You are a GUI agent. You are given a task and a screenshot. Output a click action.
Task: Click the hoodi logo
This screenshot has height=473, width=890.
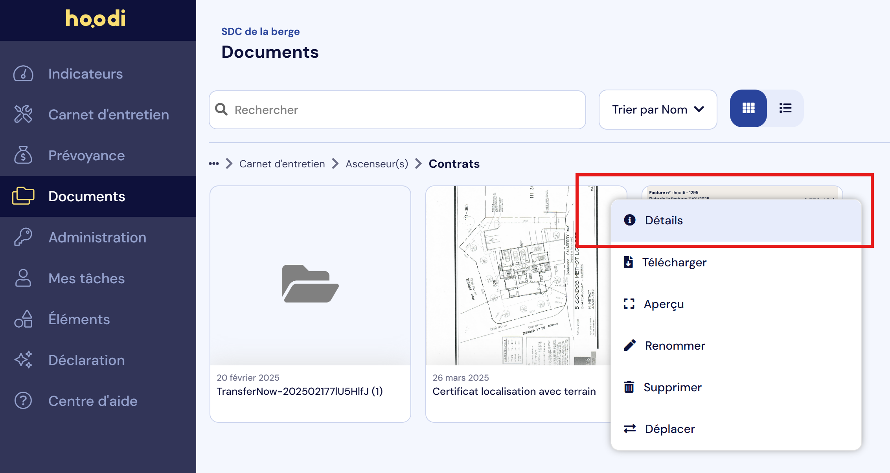96,18
